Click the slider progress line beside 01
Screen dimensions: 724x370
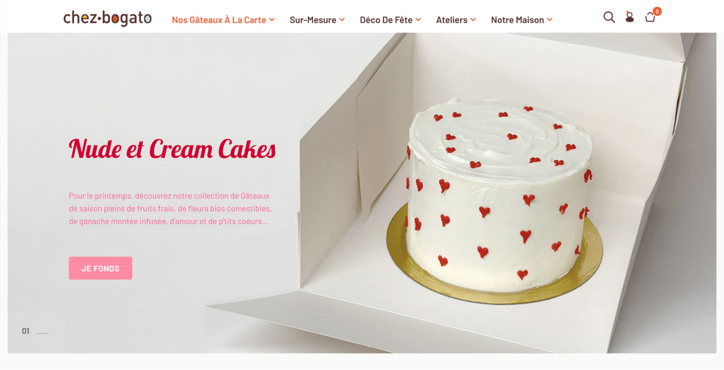(x=43, y=333)
